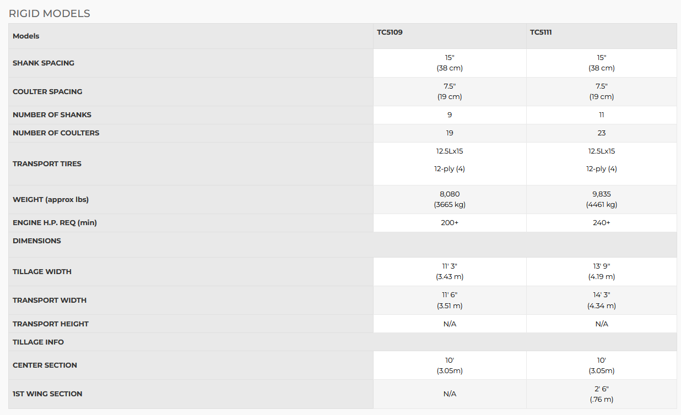681x415 pixels.
Task: Click the 200+ engine horsepower cell
Action: tap(450, 223)
